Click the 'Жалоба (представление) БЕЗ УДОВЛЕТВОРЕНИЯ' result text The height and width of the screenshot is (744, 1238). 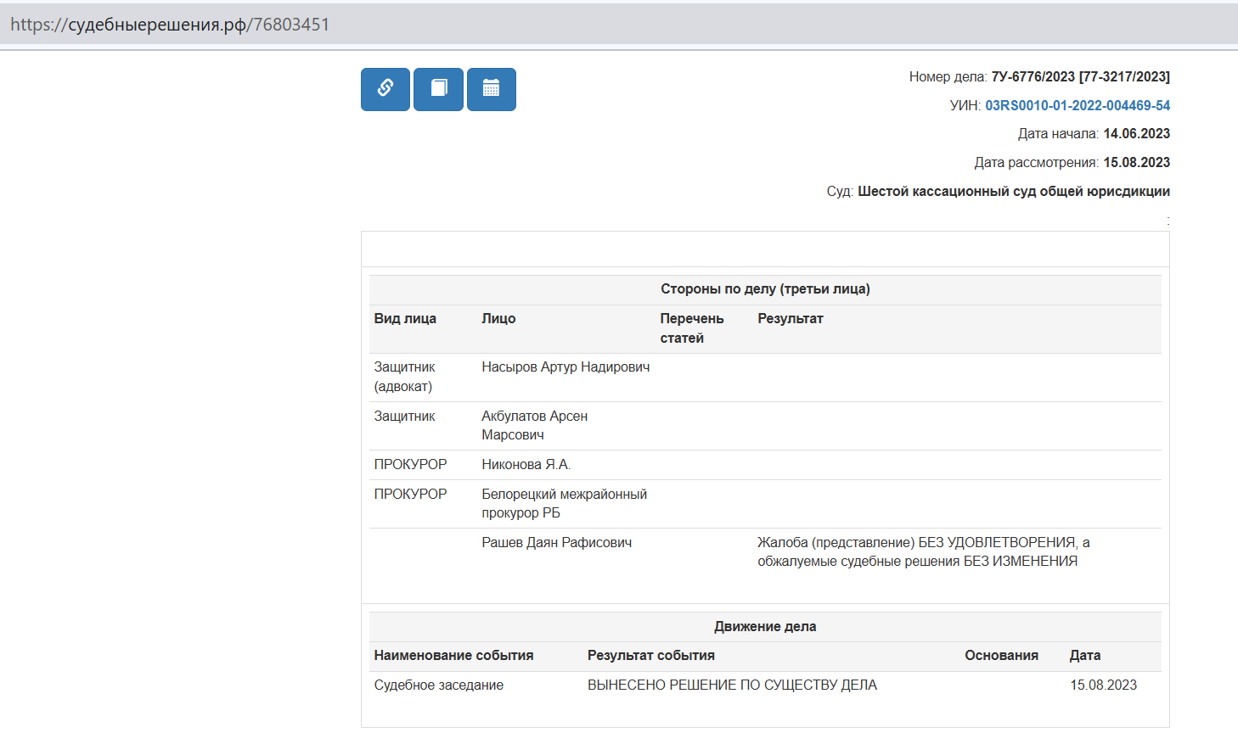pyautogui.click(x=923, y=551)
